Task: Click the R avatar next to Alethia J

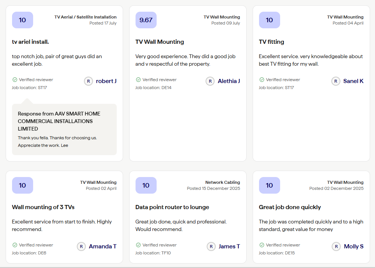Action: pyautogui.click(x=210, y=81)
